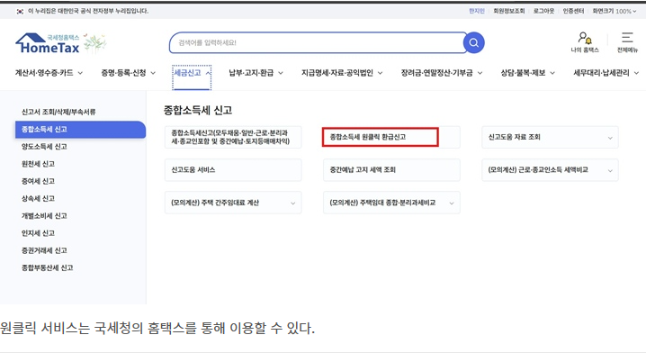Open 나의 홈택스 user icon
Image resolution: width=646 pixels, height=353 pixels.
(x=585, y=42)
